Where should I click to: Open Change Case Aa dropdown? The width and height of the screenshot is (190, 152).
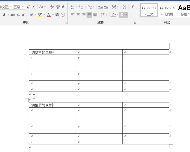click(42, 7)
